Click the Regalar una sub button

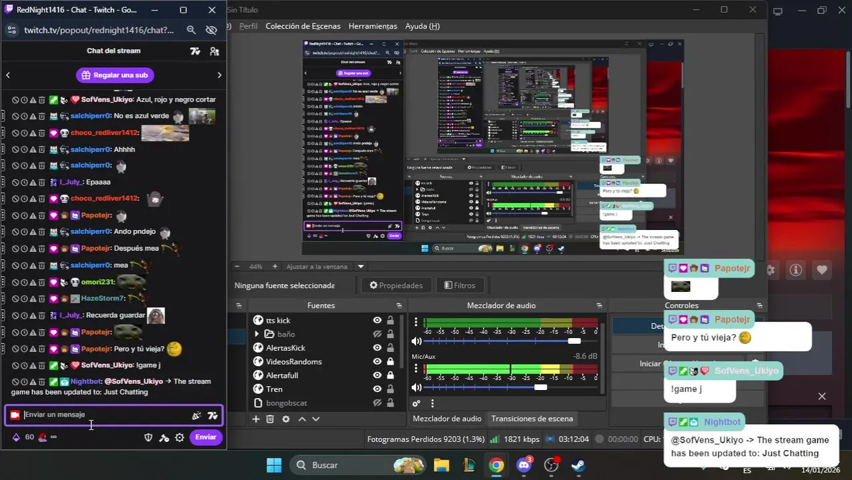(x=115, y=75)
